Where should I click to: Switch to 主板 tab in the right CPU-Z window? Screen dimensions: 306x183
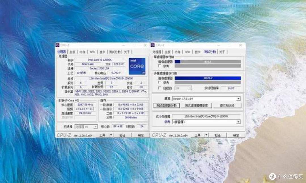[168, 52]
